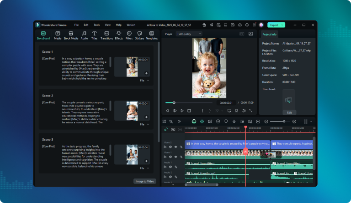
Task: Click the cloud upload icon
Action: tap(240, 25)
